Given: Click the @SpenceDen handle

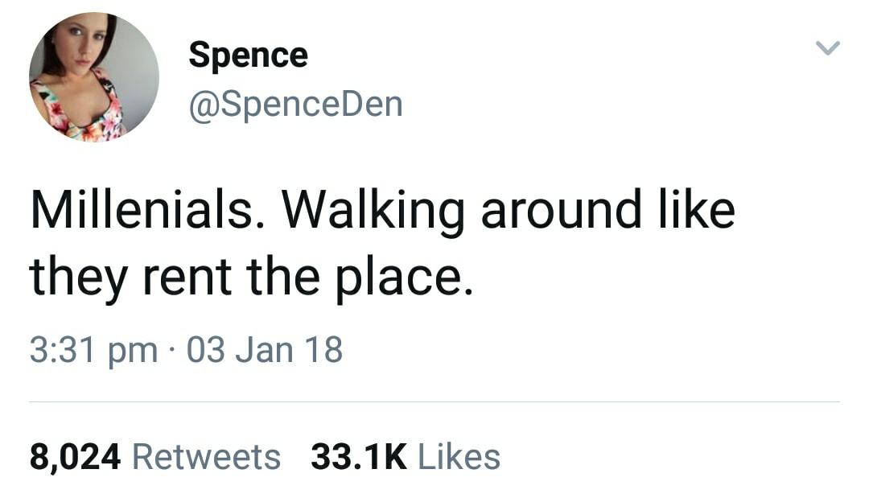Looking at the screenshot, I should (294, 105).
